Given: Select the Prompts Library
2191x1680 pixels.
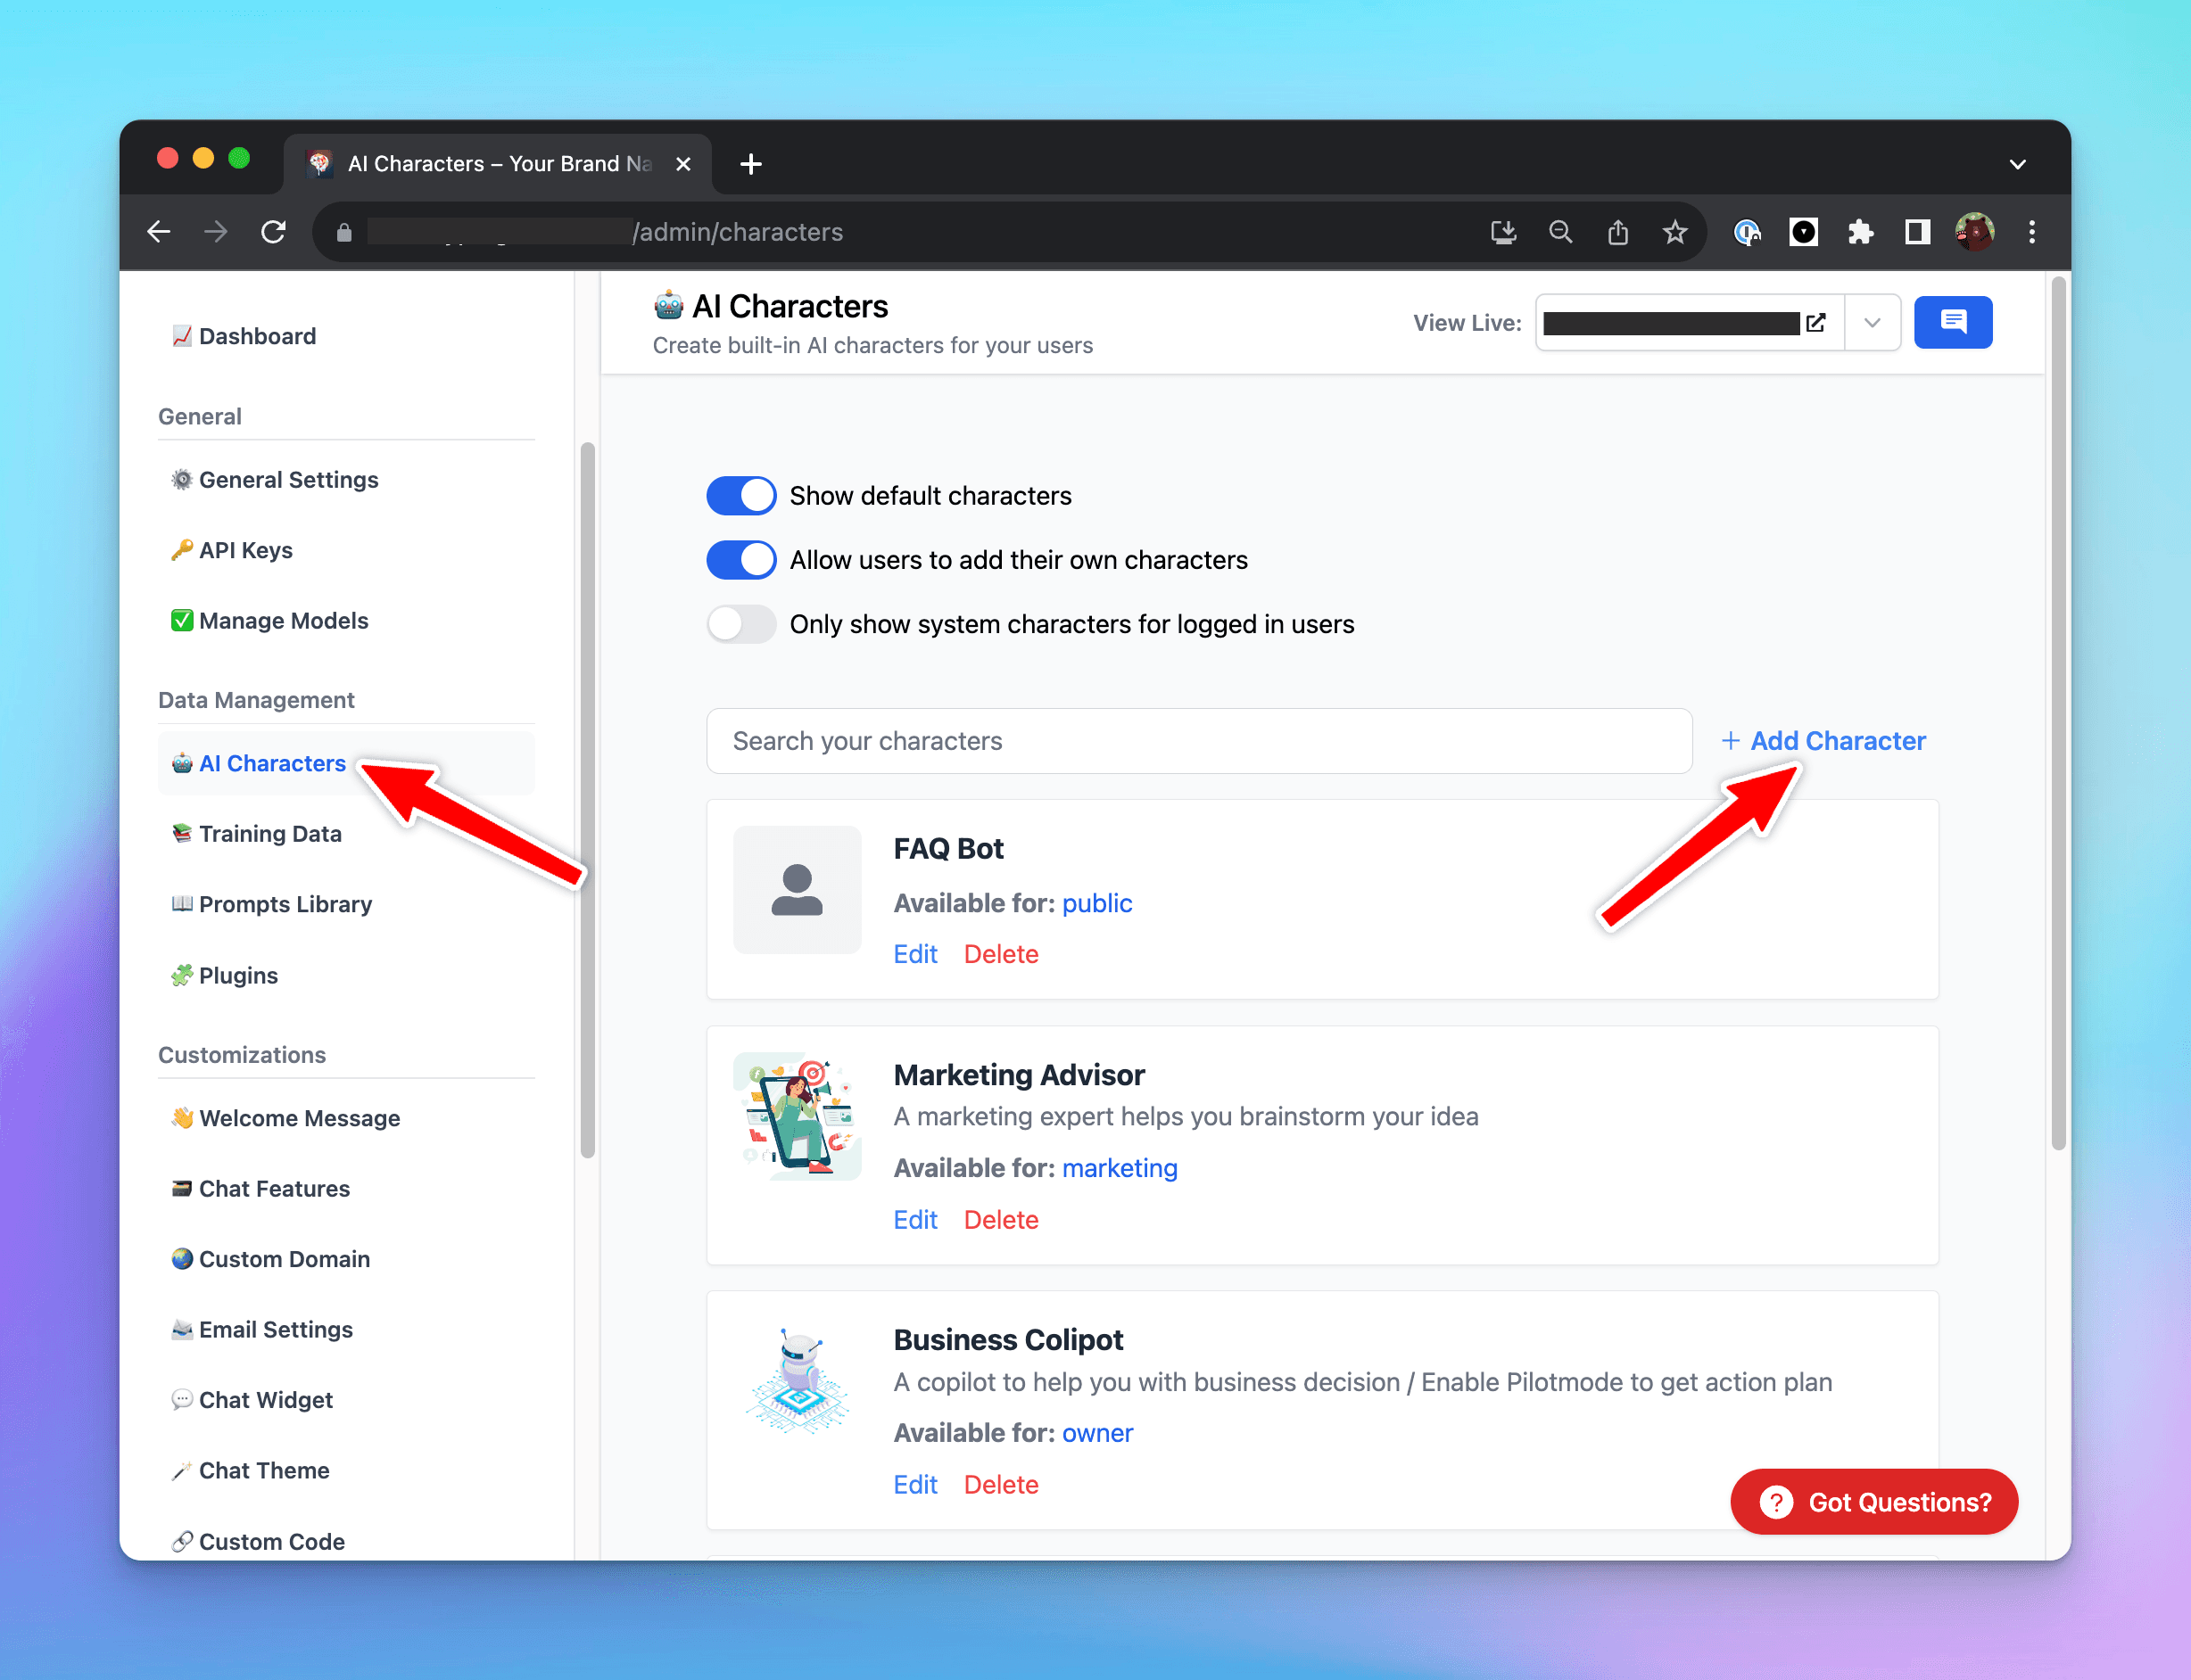Looking at the screenshot, I should (x=284, y=904).
